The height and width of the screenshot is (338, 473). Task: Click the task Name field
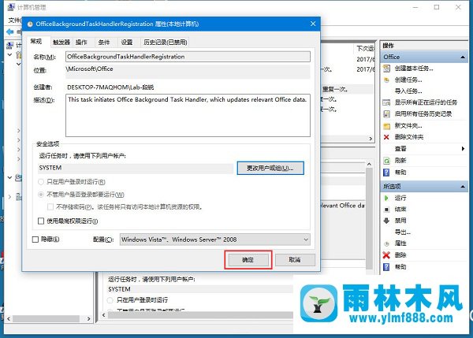pos(188,57)
